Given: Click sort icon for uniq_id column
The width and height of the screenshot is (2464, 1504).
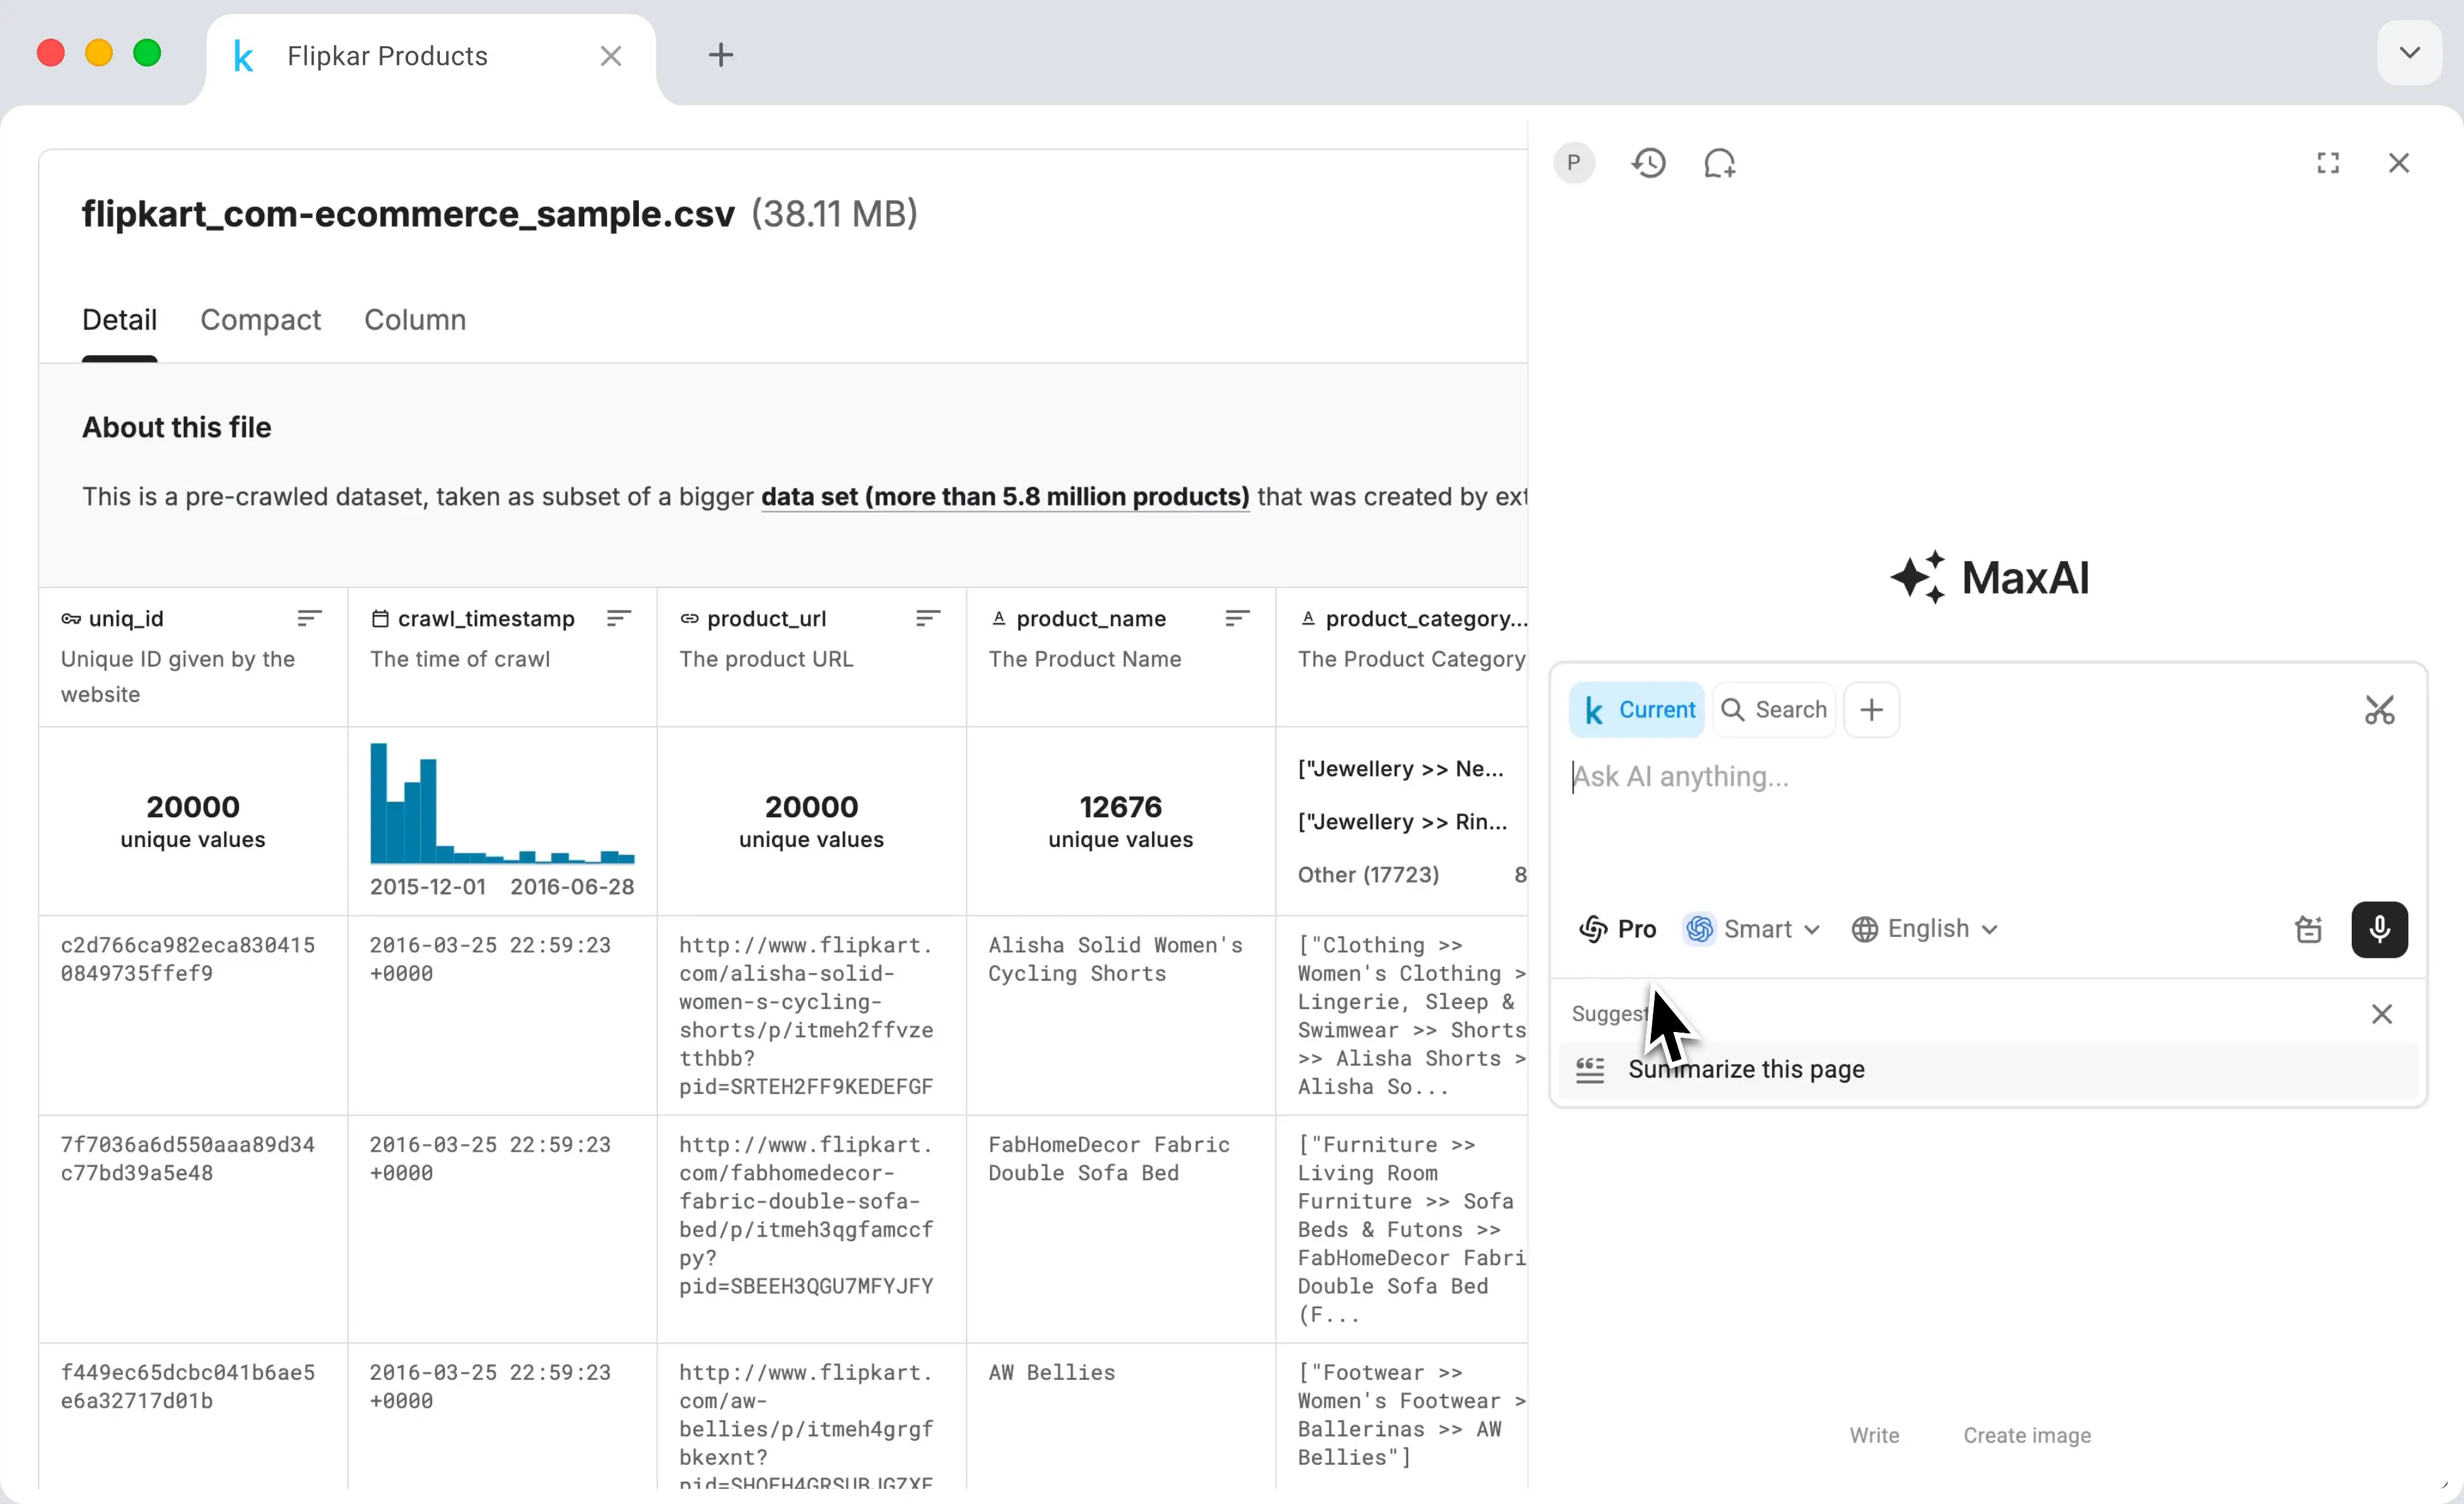Looking at the screenshot, I should [x=310, y=618].
